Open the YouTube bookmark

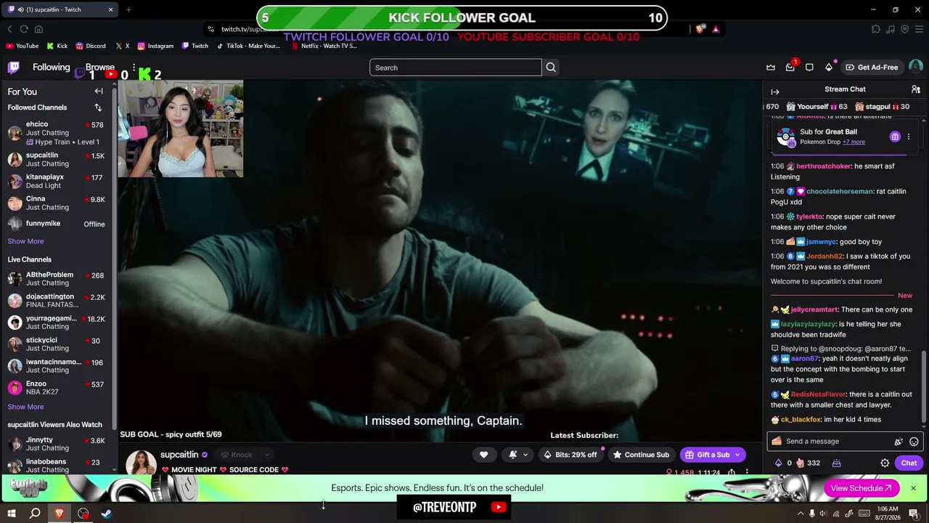(x=22, y=46)
